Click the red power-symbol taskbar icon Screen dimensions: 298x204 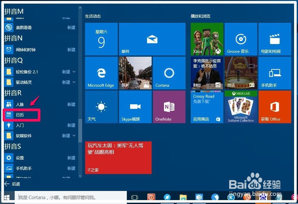coord(151,197)
